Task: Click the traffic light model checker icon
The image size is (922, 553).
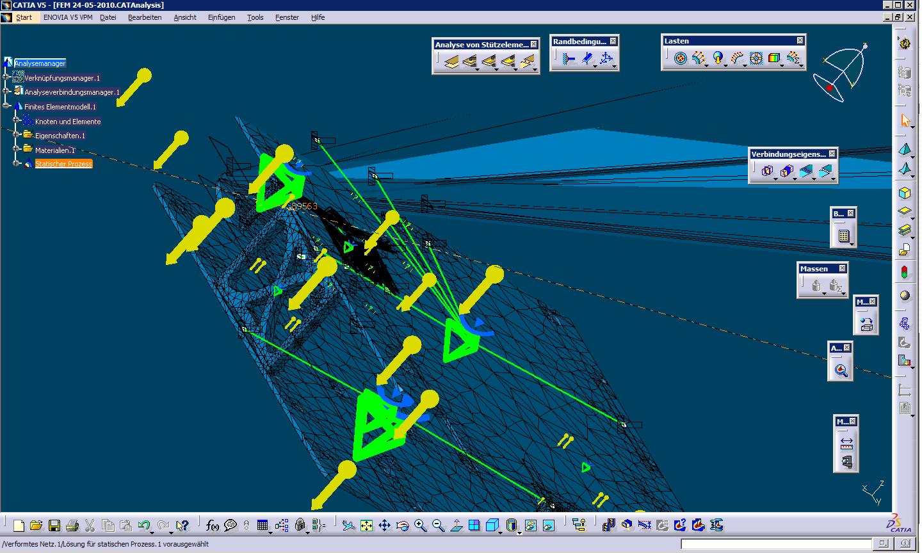Action: click(905, 272)
